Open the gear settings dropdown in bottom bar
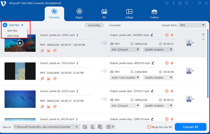 click(x=110, y=127)
